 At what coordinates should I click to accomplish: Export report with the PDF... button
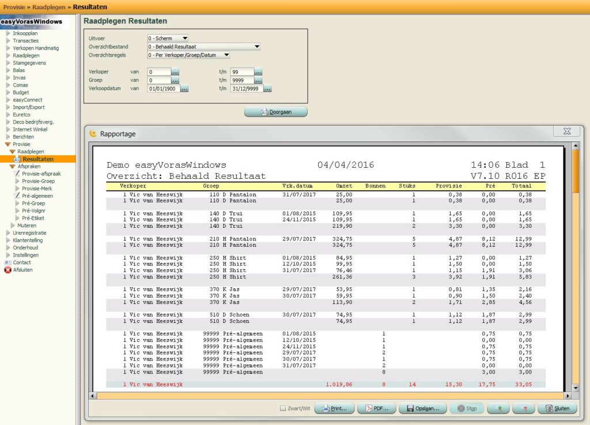click(x=377, y=408)
